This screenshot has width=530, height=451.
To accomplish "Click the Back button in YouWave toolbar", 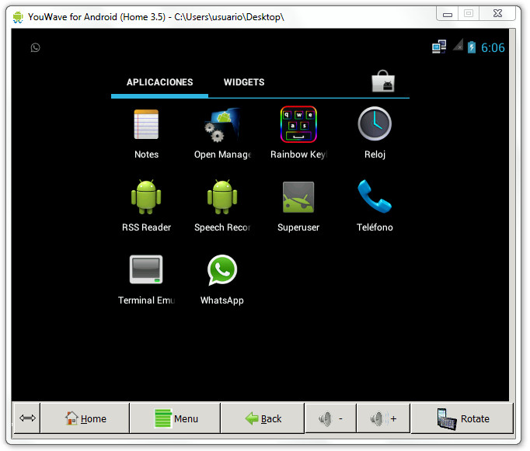I will pyautogui.click(x=263, y=418).
